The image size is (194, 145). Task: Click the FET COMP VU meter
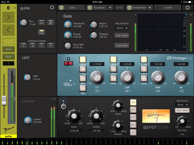156,116
